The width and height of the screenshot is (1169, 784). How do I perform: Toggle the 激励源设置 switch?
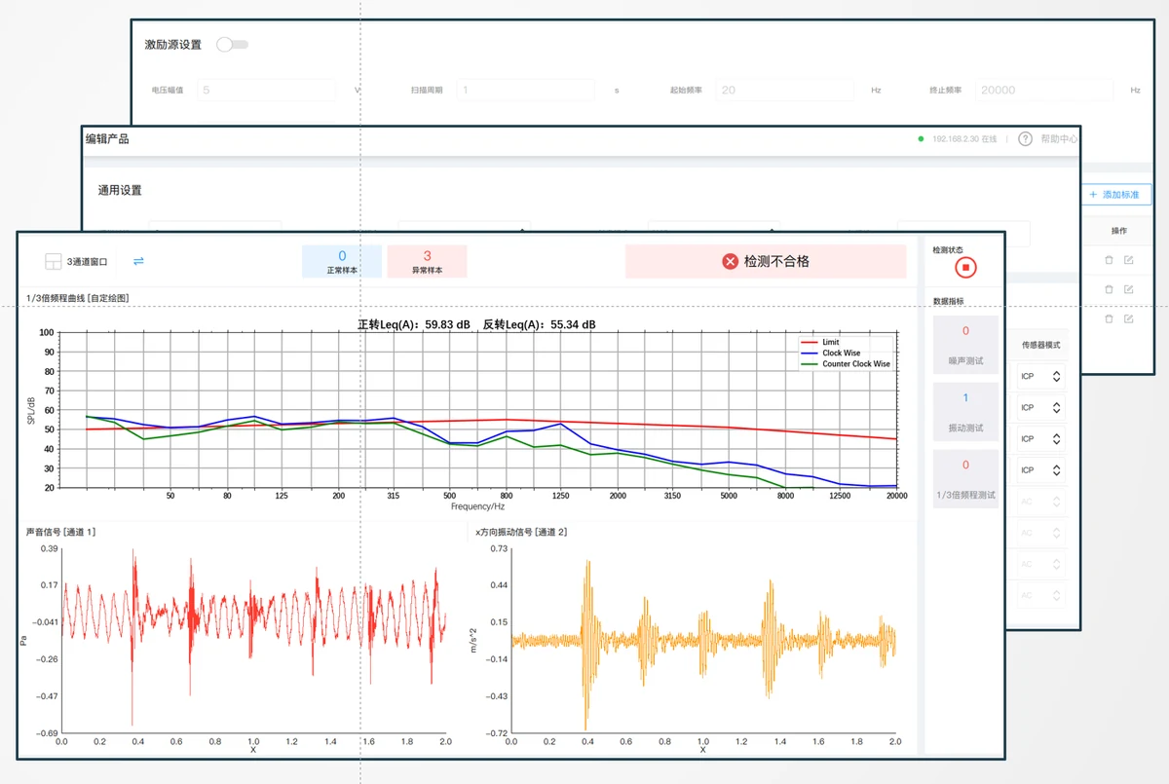click(233, 45)
